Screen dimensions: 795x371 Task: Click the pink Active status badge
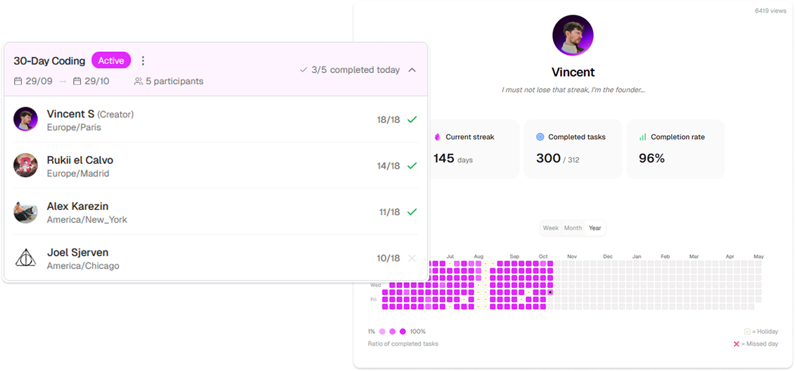click(111, 61)
